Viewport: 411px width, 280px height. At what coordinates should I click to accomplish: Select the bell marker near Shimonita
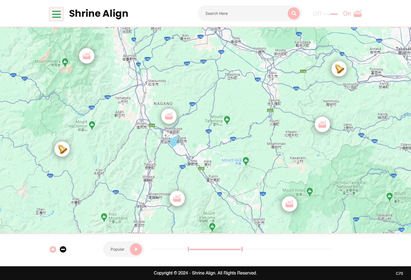pyautogui.click(x=339, y=69)
